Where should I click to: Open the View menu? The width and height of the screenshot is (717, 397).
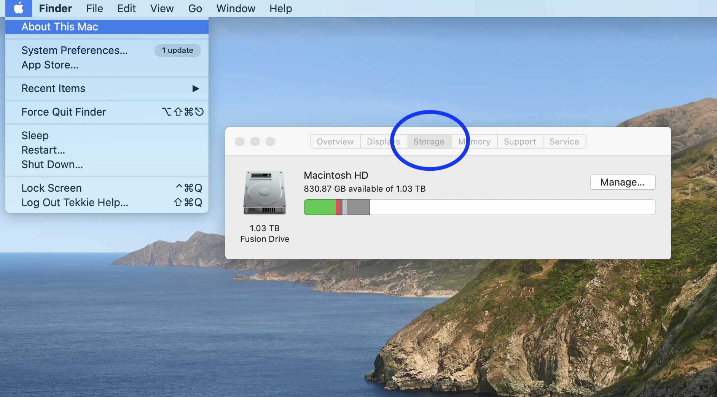[162, 8]
